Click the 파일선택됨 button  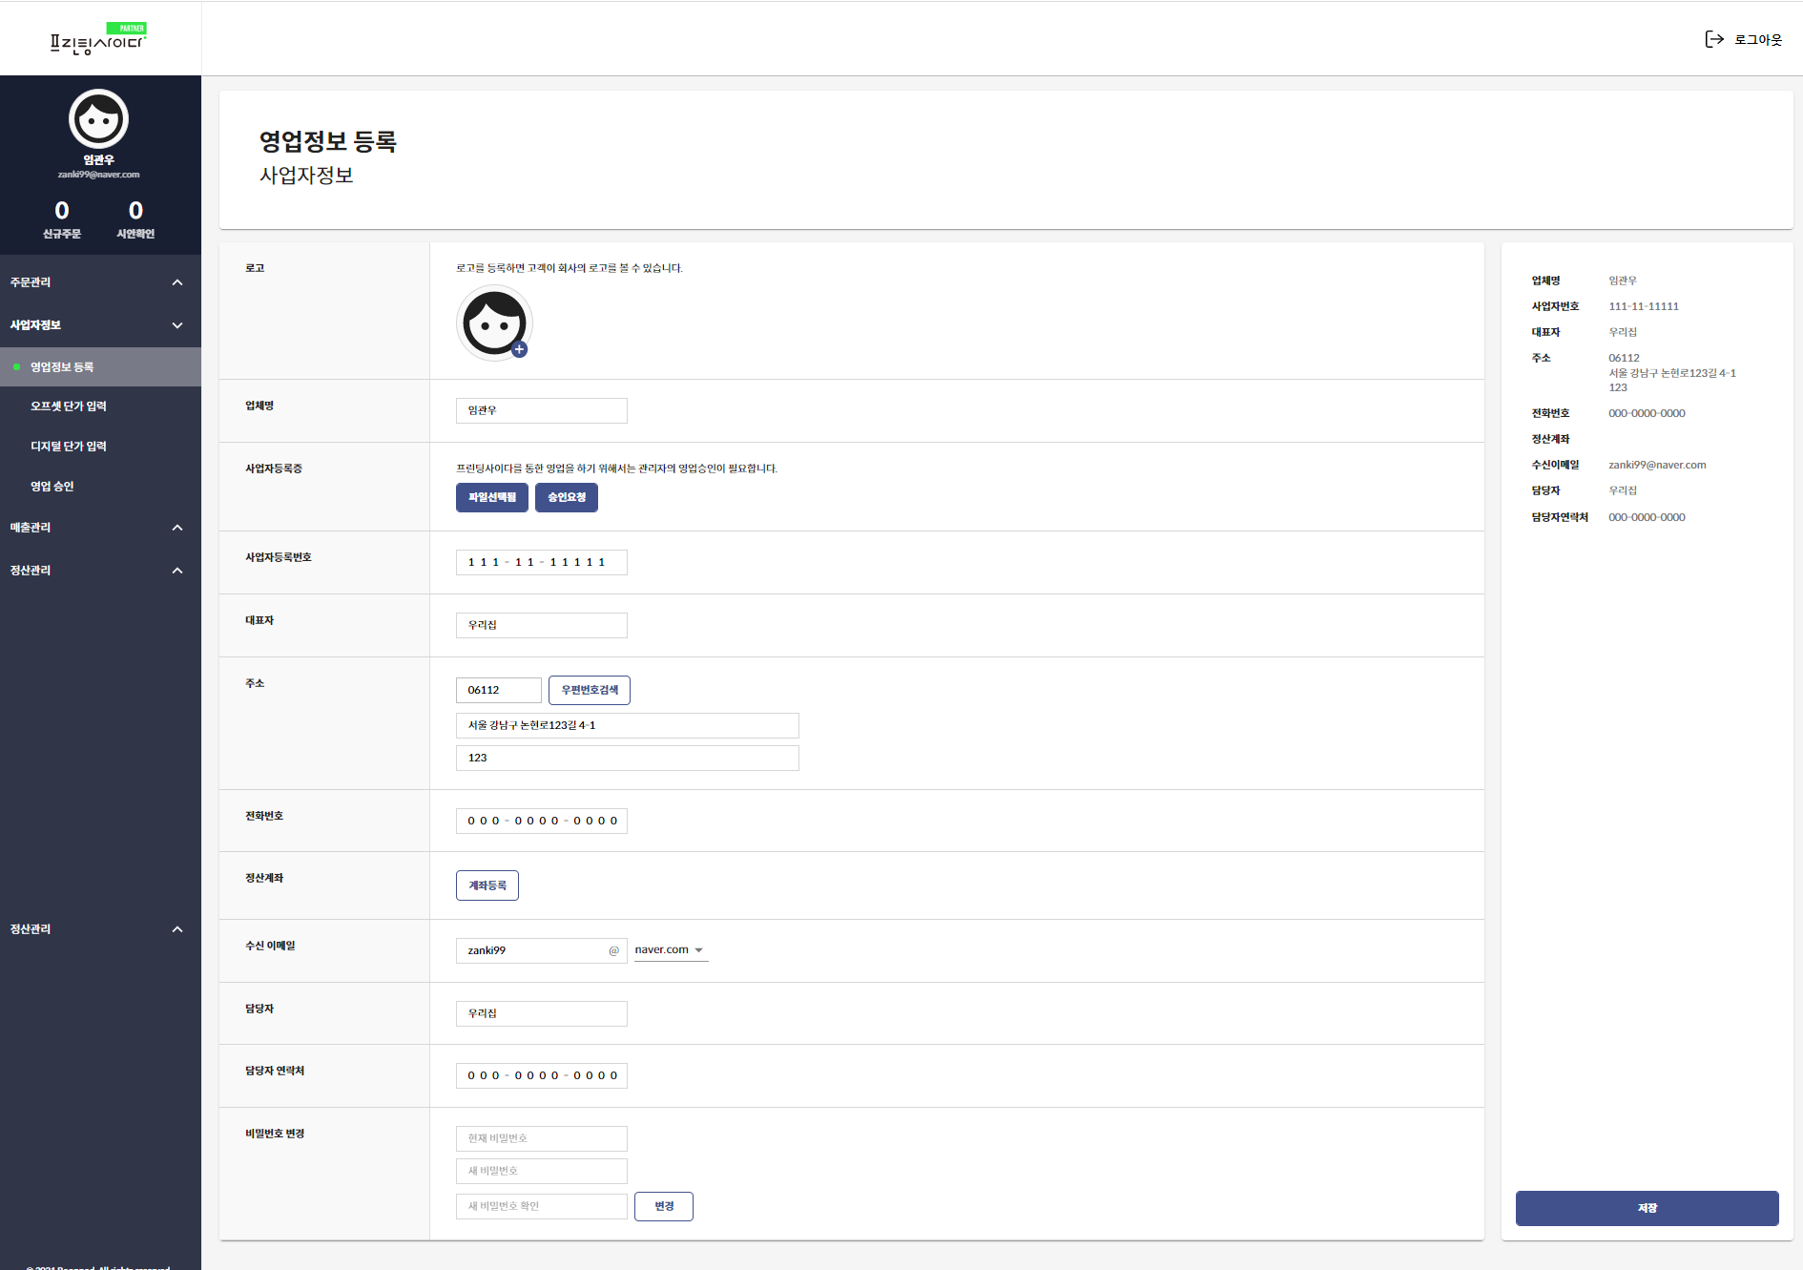click(491, 497)
